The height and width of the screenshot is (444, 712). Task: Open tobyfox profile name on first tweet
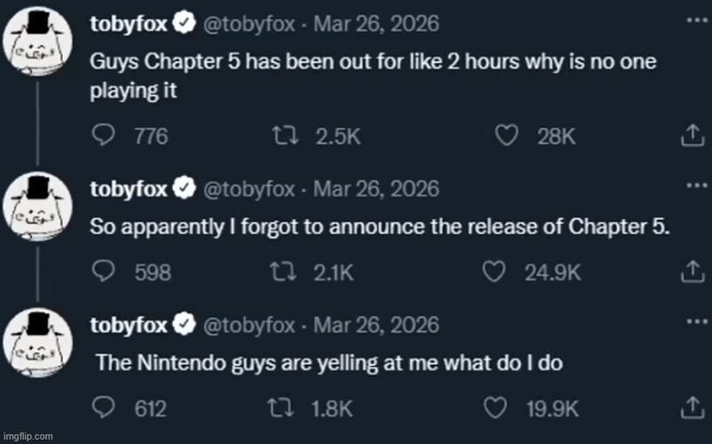click(x=130, y=26)
